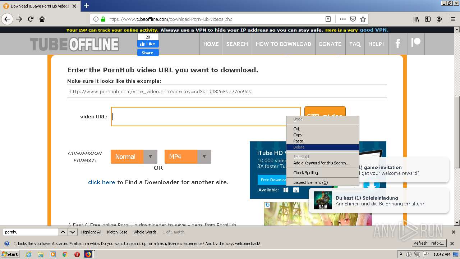Image resolution: width=460 pixels, height=259 pixels.
Task: Open Chrome from the taskbar
Action: [x=65, y=254]
